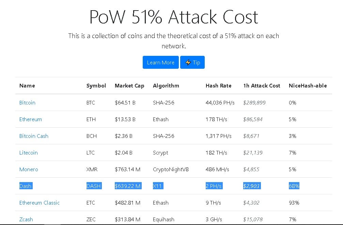Open the Bitcoin Cash link

click(x=34, y=136)
